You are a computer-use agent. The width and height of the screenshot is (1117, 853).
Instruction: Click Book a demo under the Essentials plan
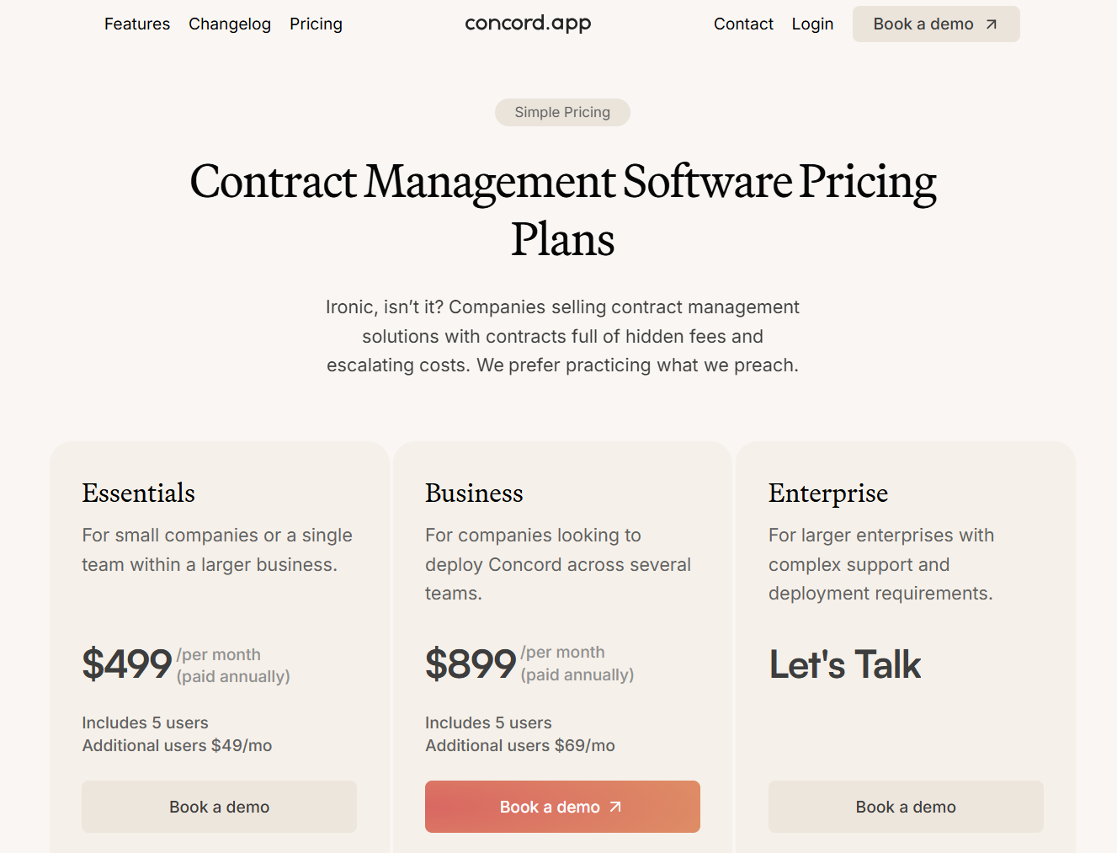219,807
